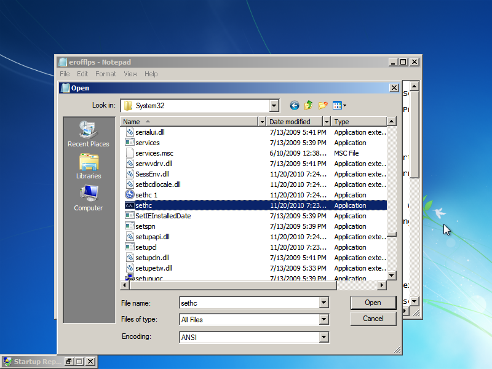Open Recent Places in the sidebar
The image size is (492, 369).
[x=89, y=134]
